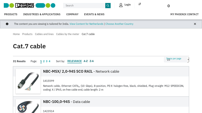Click the cart count 0
The height and width of the screenshot is (113, 202).
click(x=168, y=6)
